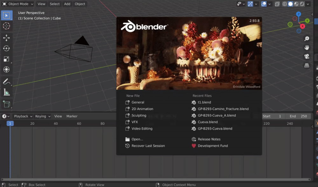The image size is (318, 187).
Task: Toggle viewport gizmos display
Action: click(250, 4)
